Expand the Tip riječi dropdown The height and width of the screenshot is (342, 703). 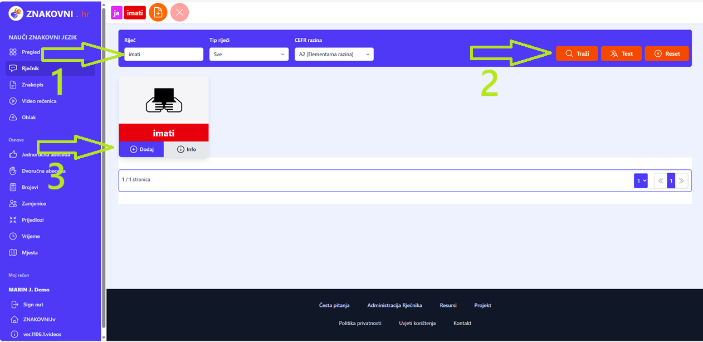[x=248, y=54]
